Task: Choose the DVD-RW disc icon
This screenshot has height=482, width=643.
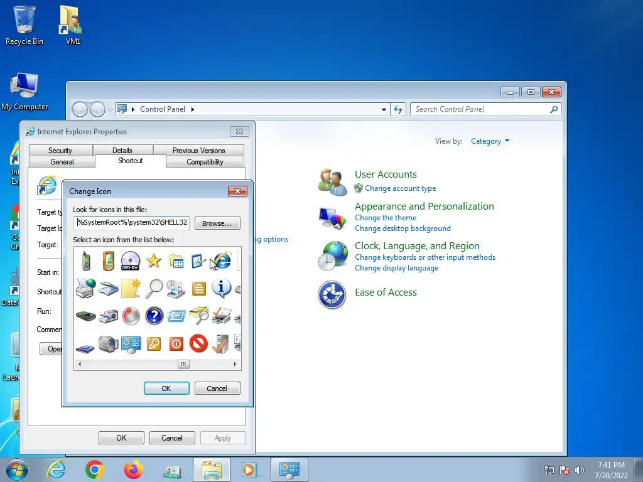Action: pos(131,260)
